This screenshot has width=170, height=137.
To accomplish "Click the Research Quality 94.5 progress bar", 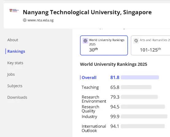I will [x=143, y=107].
